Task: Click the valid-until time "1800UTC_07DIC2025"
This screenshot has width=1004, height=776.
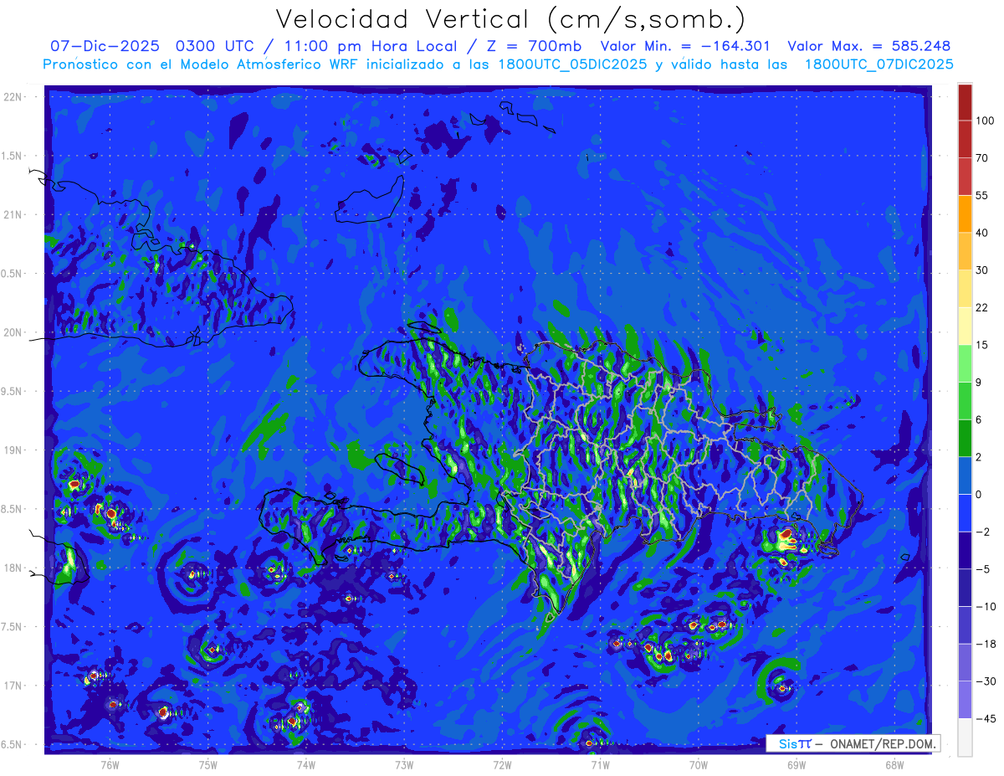Action: click(x=878, y=64)
